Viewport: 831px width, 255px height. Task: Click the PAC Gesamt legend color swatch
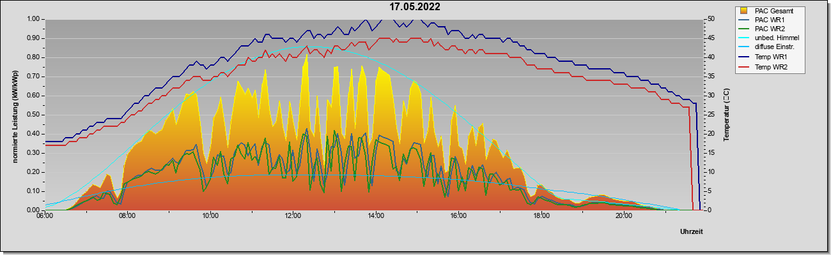745,11
